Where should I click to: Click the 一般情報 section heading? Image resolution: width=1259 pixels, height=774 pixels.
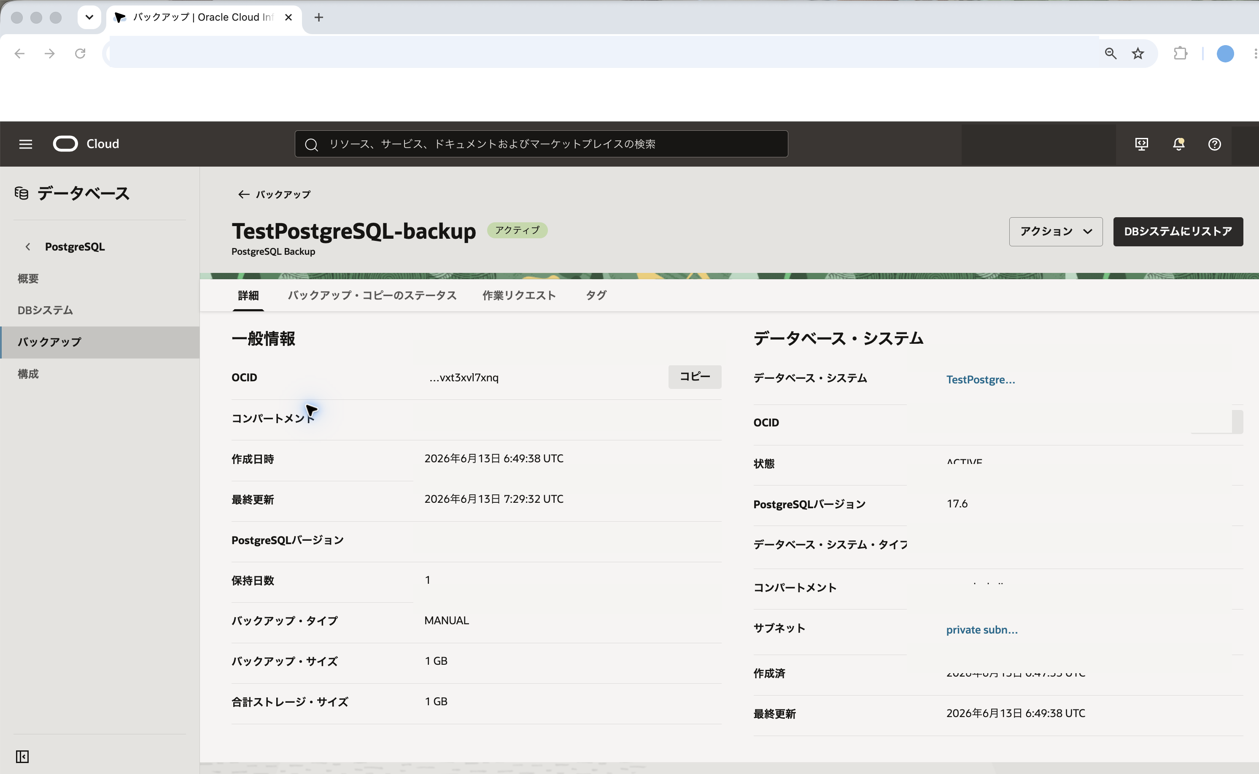click(264, 338)
